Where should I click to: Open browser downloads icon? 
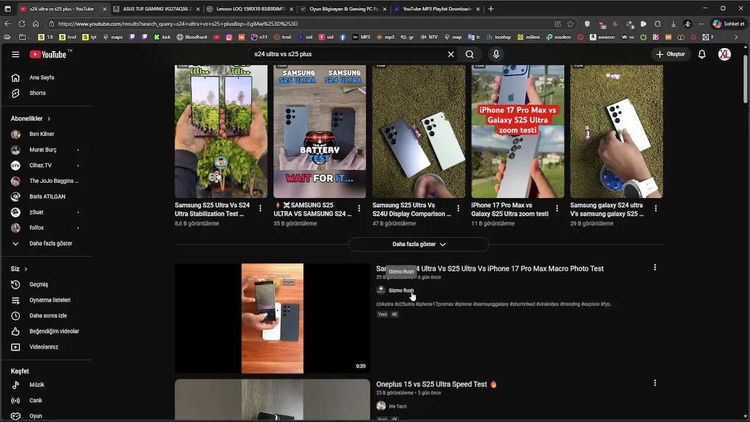point(673,24)
